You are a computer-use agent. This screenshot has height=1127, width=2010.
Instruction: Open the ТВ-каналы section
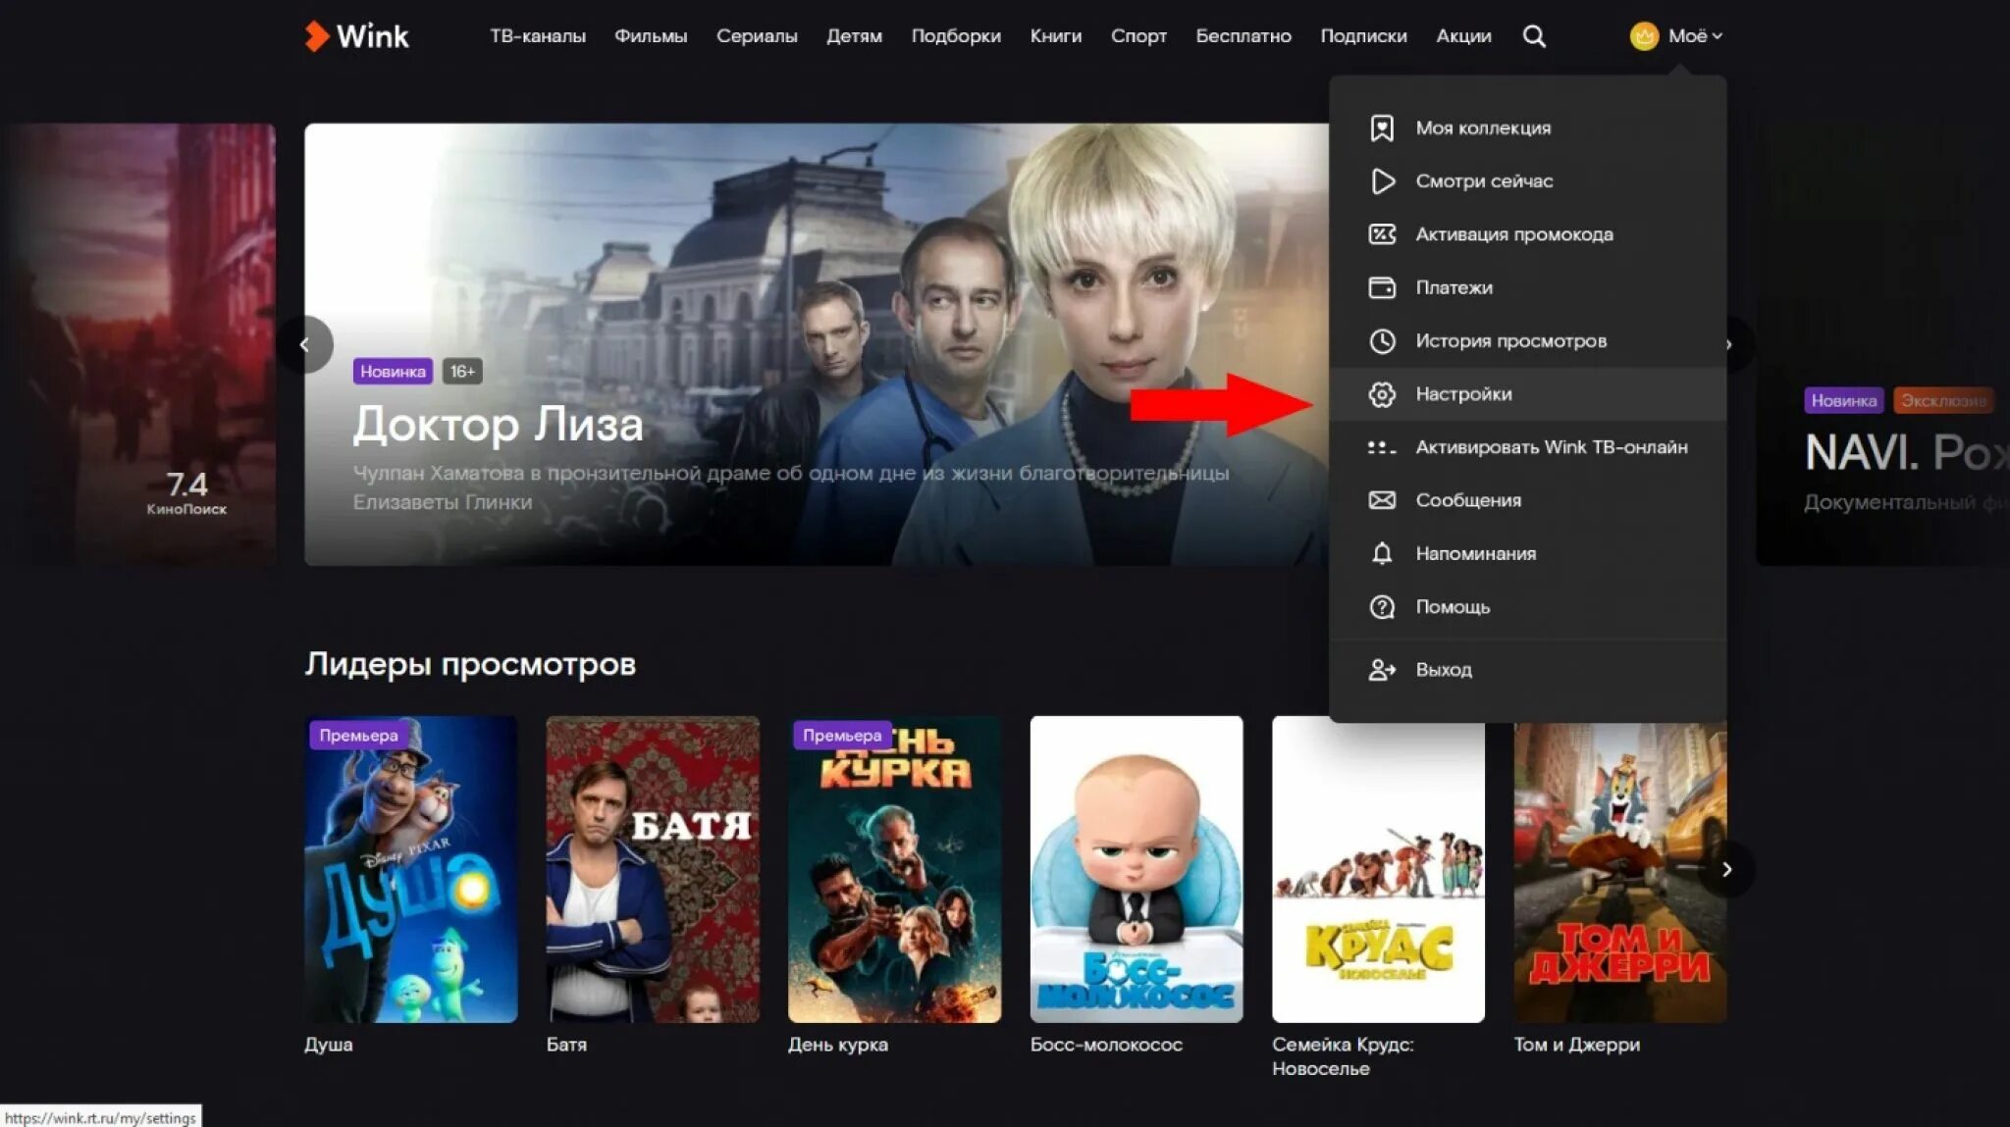538,36
